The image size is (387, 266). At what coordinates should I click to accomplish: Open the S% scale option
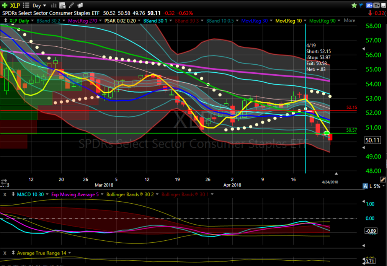point(377,186)
